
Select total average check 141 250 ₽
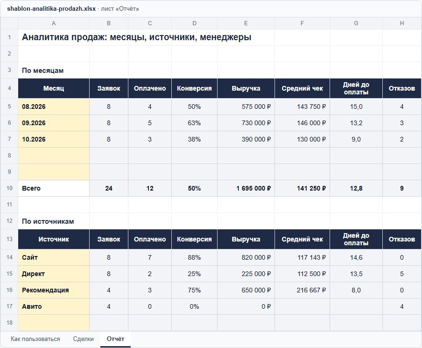tap(302, 188)
